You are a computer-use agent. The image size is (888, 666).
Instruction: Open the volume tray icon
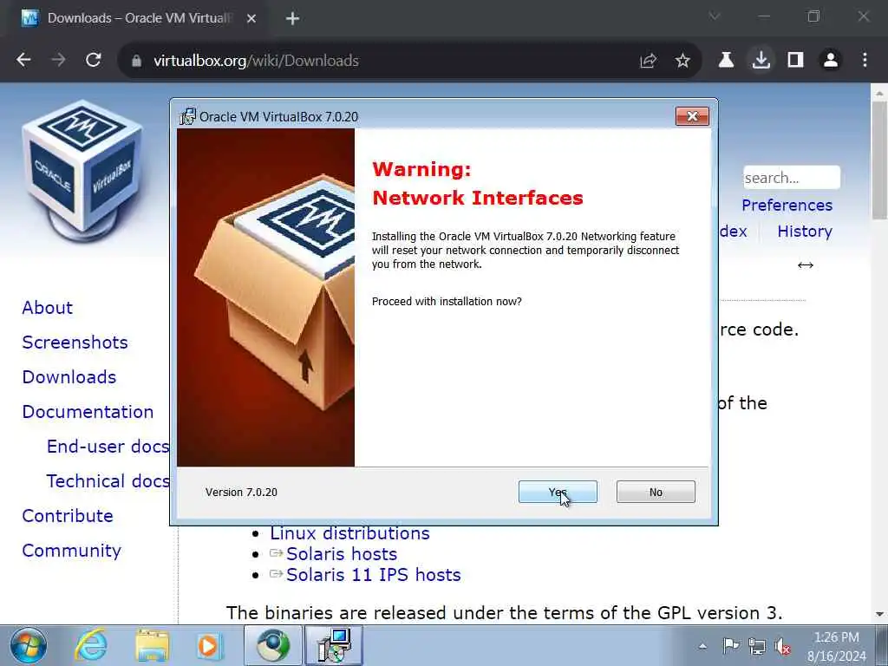coord(783,646)
